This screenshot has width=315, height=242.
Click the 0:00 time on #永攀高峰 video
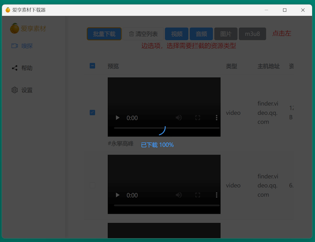132,118
